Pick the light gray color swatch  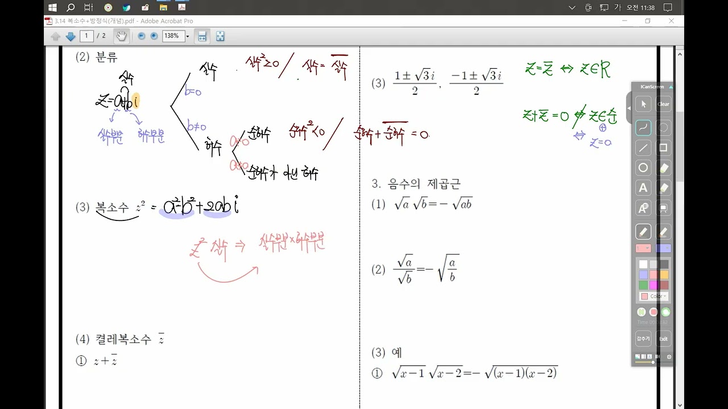click(x=653, y=264)
